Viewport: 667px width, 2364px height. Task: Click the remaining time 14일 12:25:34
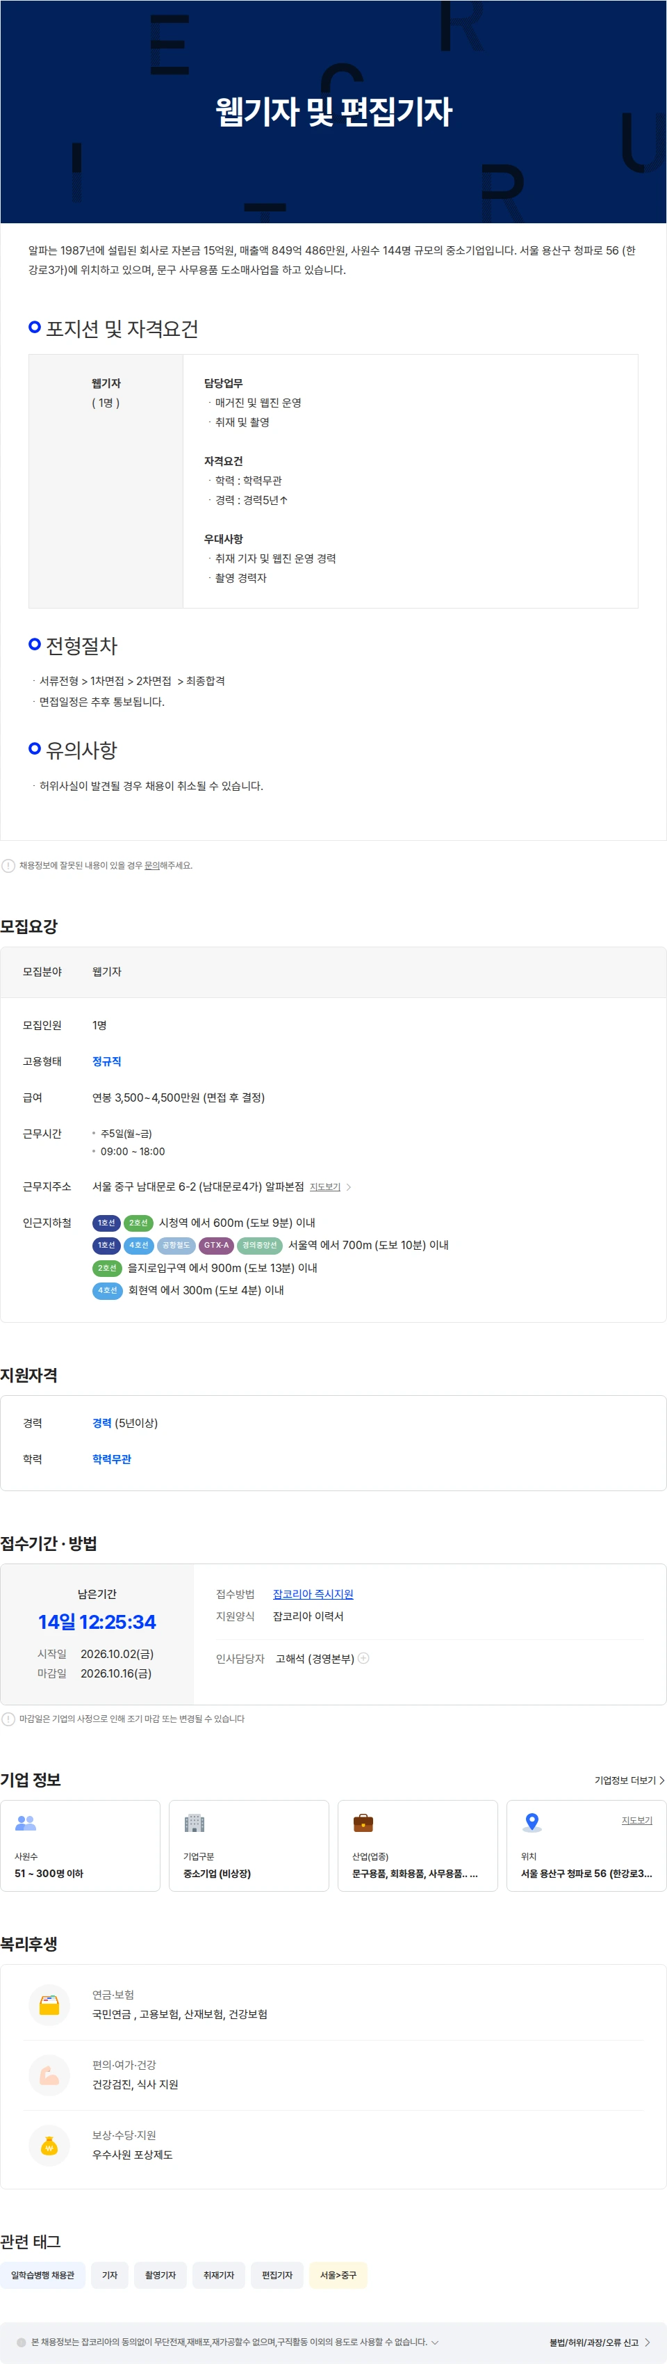(97, 1622)
